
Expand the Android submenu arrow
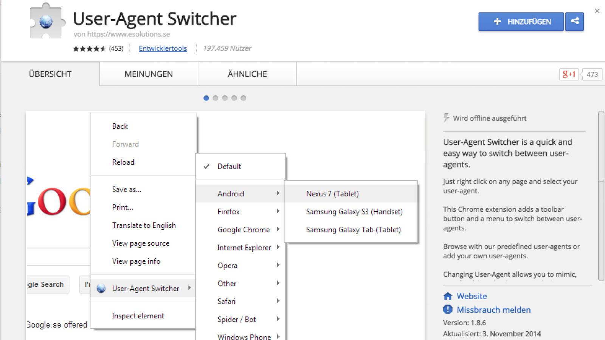pyautogui.click(x=278, y=193)
